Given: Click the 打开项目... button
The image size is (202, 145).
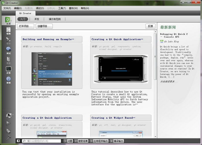Looking at the screenshot, I should [25, 26].
